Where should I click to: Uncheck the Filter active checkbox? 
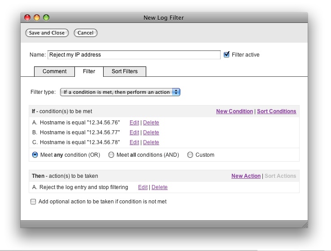coord(227,55)
